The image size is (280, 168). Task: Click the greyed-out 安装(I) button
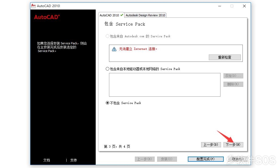click(x=167, y=159)
